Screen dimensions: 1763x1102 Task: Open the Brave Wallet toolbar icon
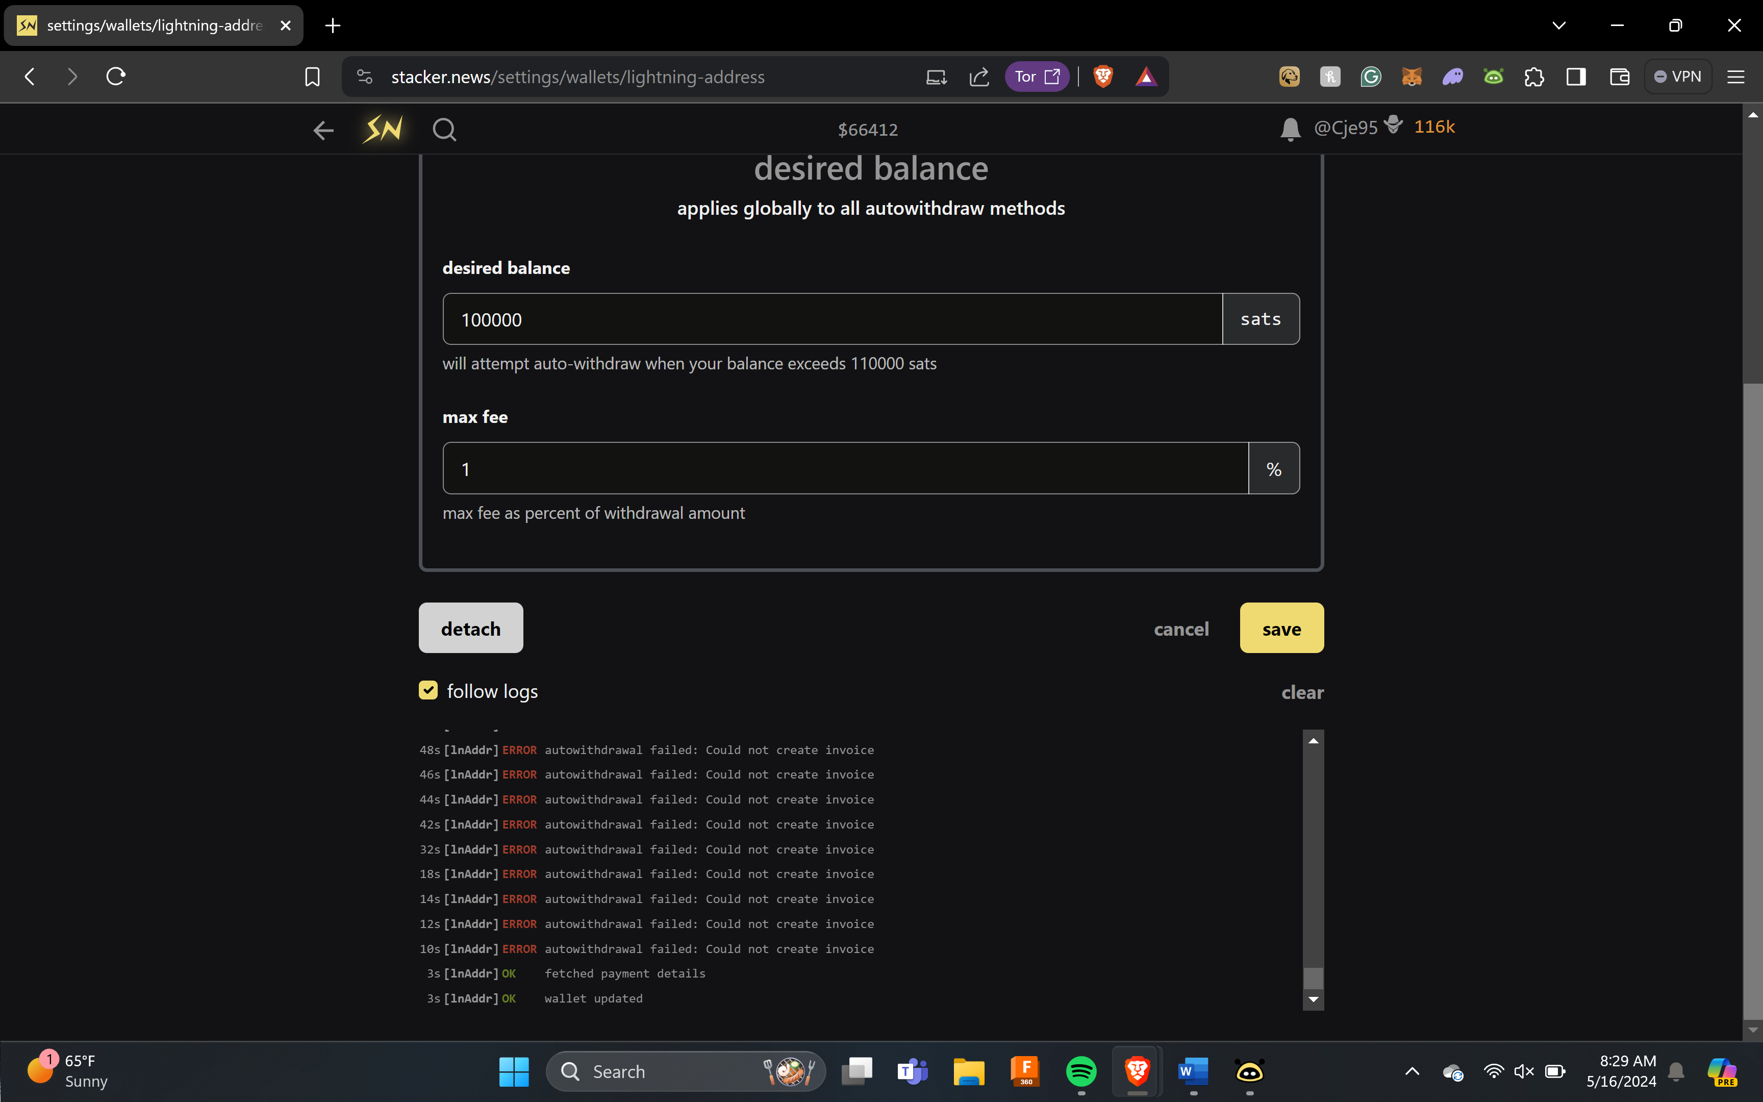click(x=1619, y=77)
